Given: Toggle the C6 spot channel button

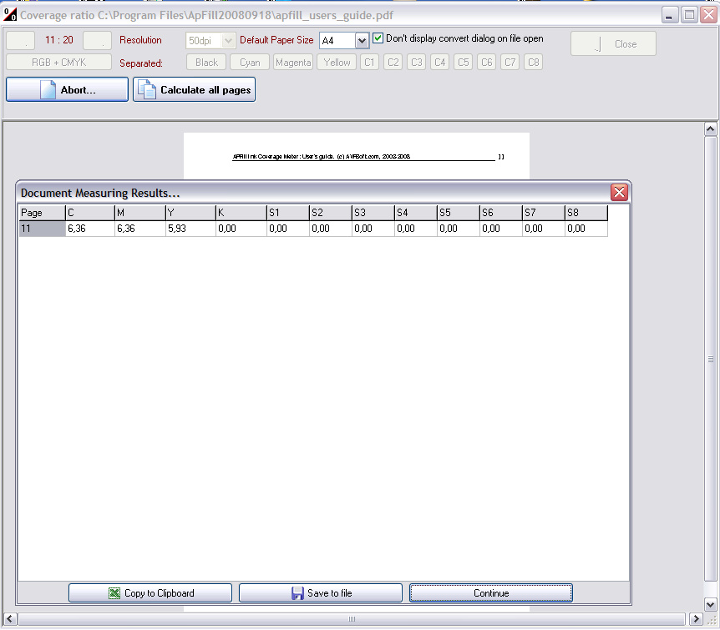Looking at the screenshot, I should click(x=487, y=63).
